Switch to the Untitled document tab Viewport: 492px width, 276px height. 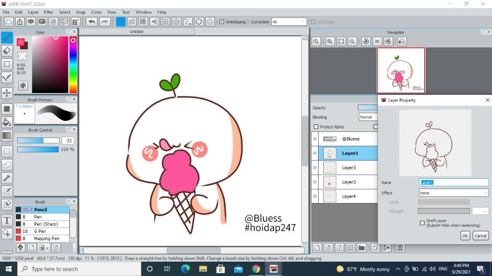(x=136, y=32)
